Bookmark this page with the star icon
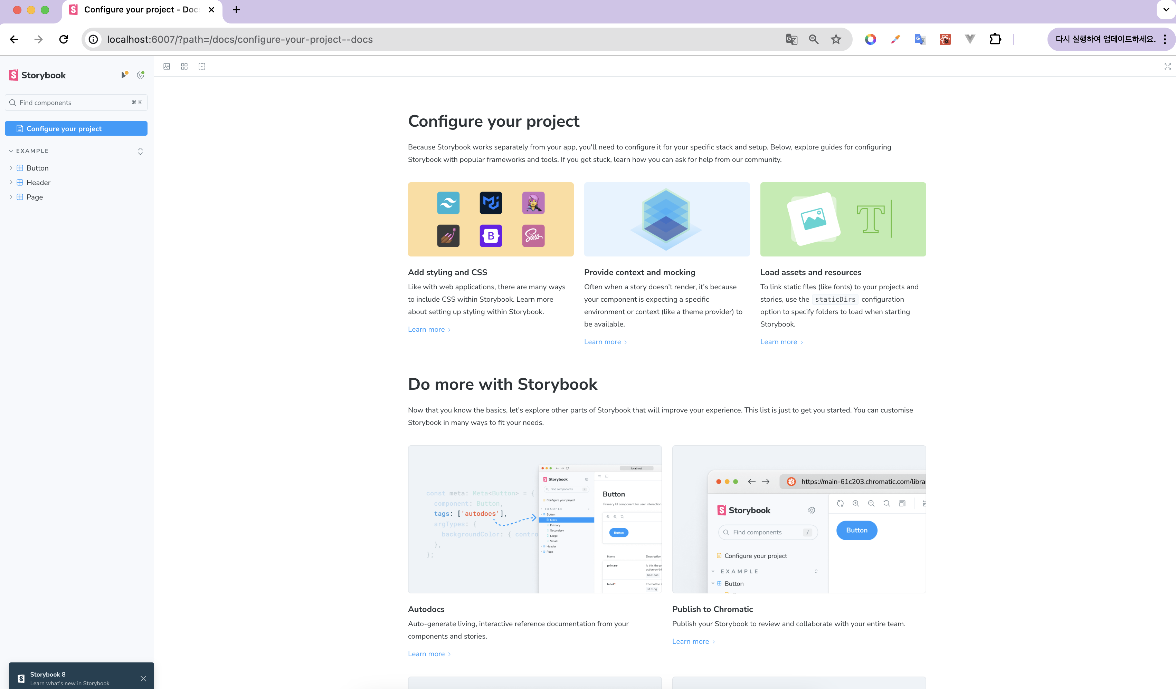Image resolution: width=1176 pixels, height=689 pixels. (x=836, y=40)
